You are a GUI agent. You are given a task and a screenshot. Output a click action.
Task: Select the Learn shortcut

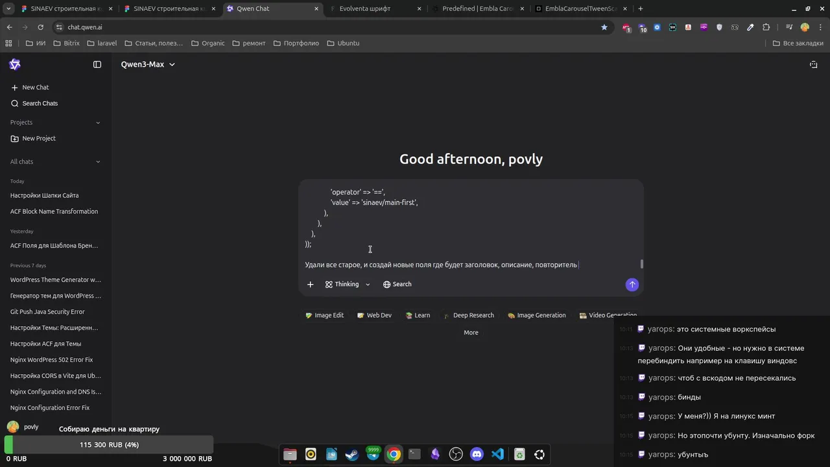[418, 315]
